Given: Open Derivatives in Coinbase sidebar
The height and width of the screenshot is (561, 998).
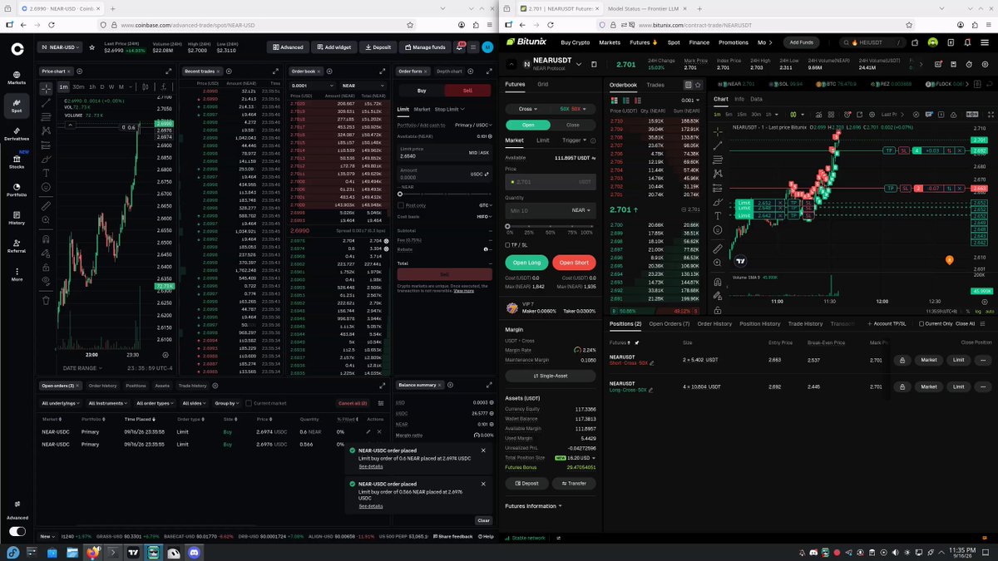Looking at the screenshot, I should (17, 133).
